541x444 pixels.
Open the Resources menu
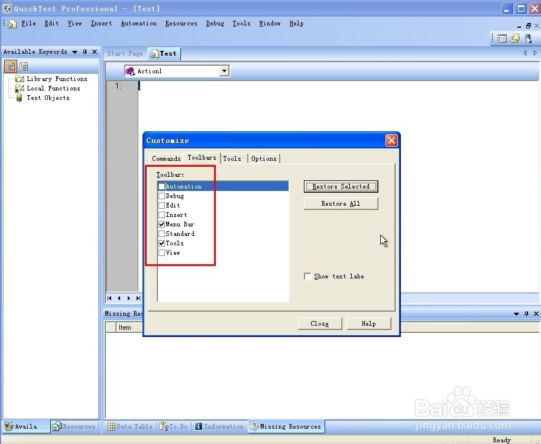(181, 24)
